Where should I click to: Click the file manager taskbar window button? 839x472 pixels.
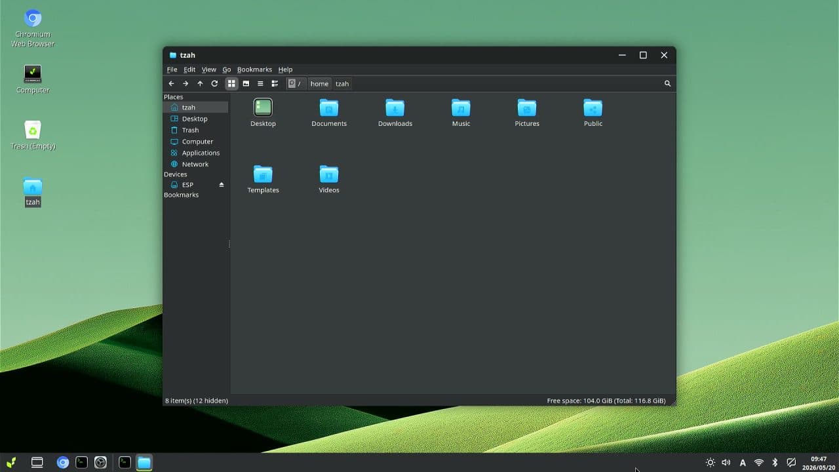(x=144, y=462)
